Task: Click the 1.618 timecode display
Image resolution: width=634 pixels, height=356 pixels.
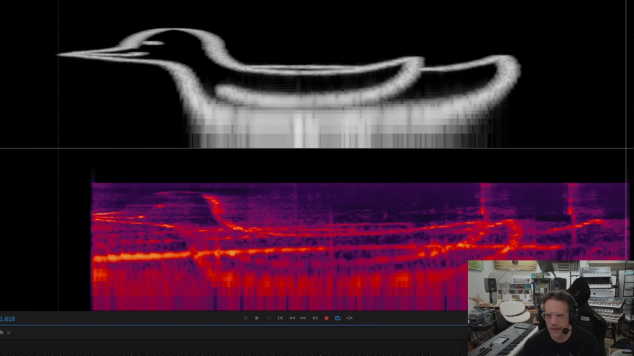Action: pos(8,319)
